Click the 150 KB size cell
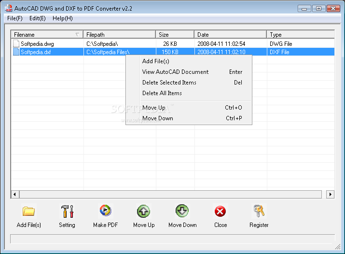The image size is (345, 254). pos(170,52)
